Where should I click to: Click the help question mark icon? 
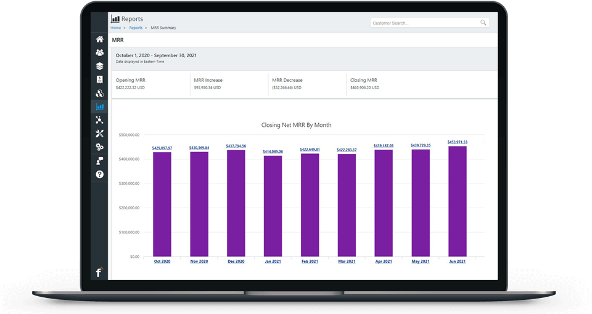point(99,174)
